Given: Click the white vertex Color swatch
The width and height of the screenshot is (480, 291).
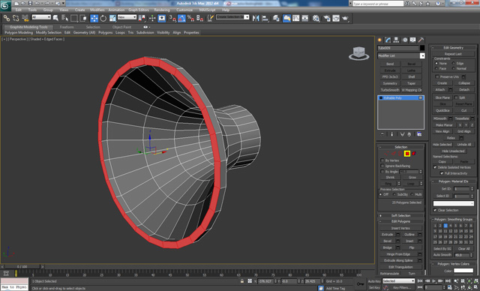Looking at the screenshot, I should (x=463, y=271).
